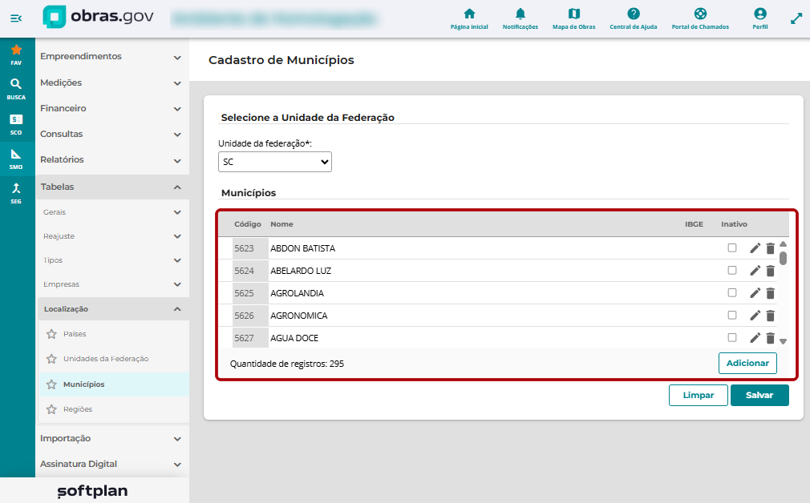
Task: Expand the Reajuste submenu
Action: 112,236
